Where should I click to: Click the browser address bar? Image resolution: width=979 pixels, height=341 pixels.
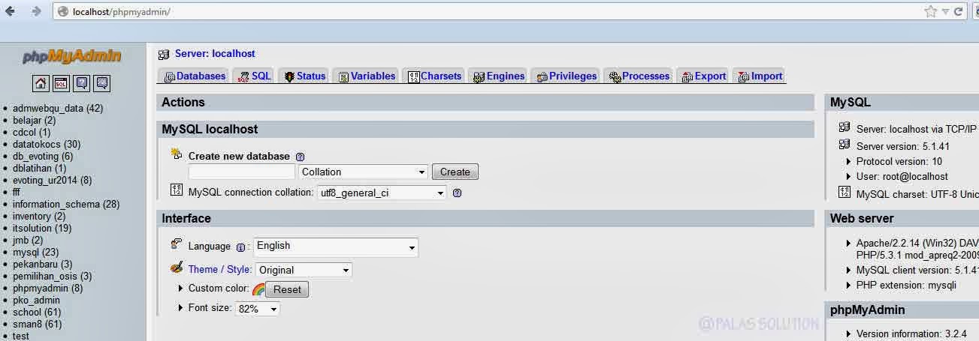click(488, 11)
